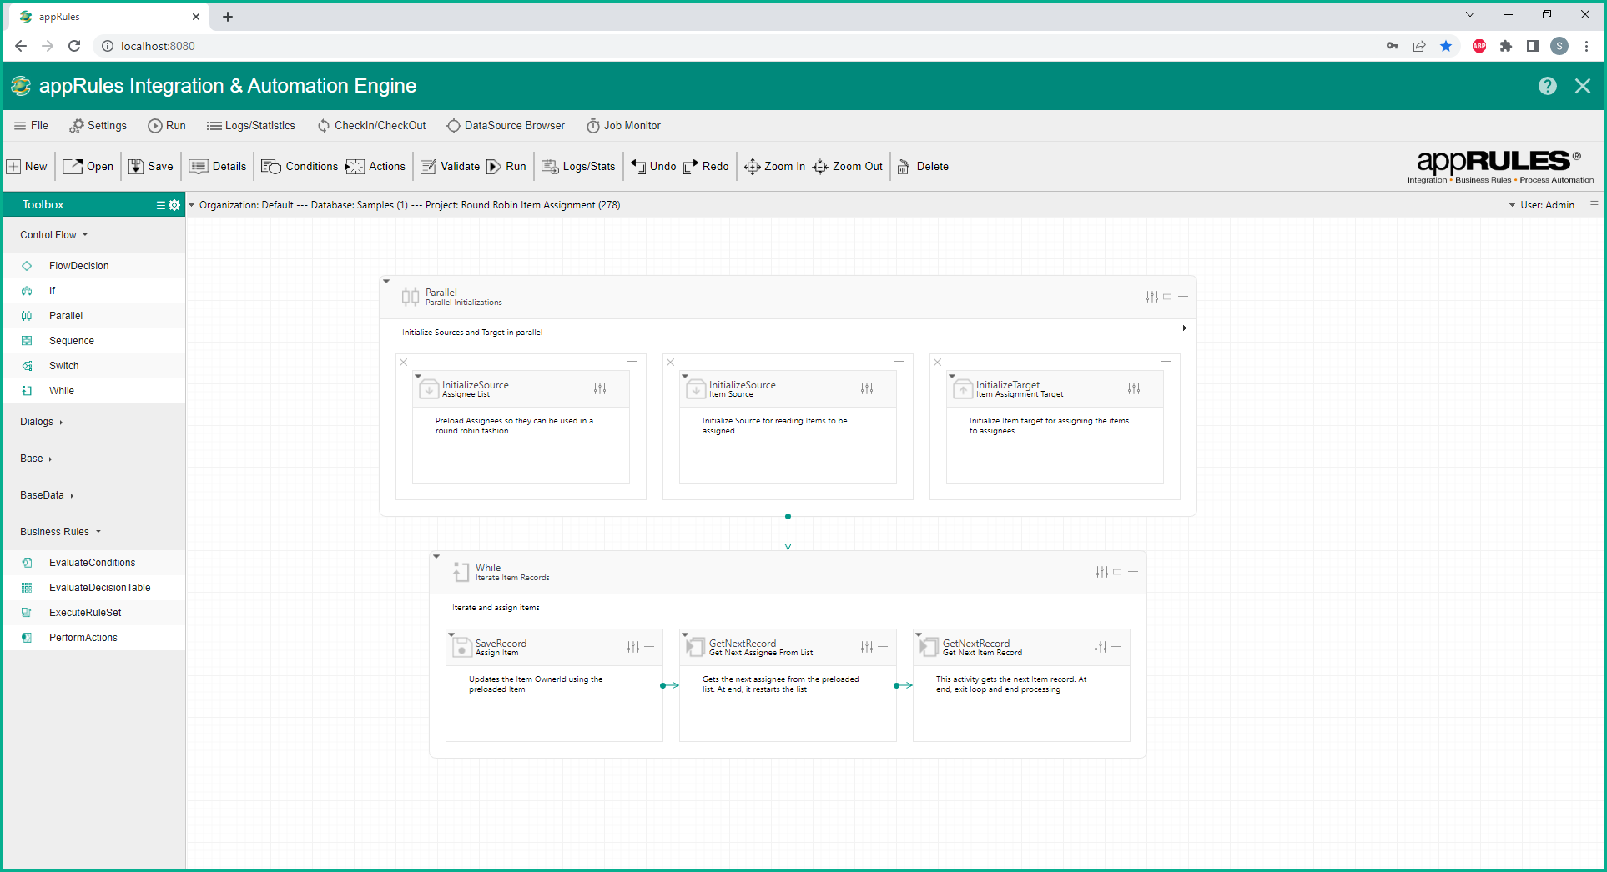Delete the selected activity

tap(923, 167)
